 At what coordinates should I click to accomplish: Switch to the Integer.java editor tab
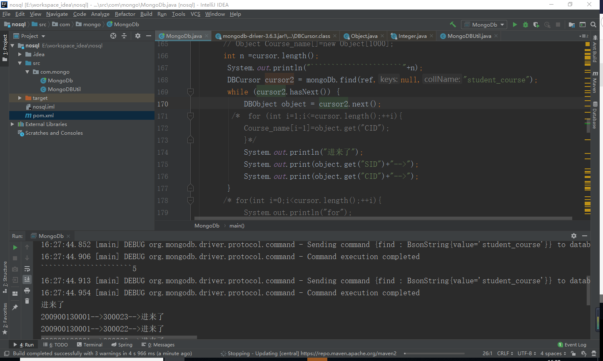click(412, 36)
